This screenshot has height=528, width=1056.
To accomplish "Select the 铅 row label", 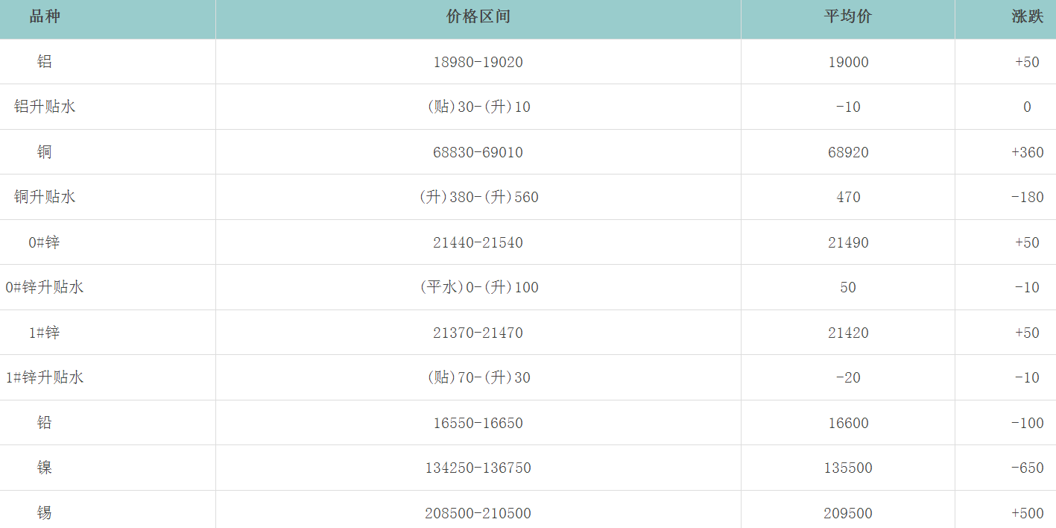I will click(x=45, y=423).
